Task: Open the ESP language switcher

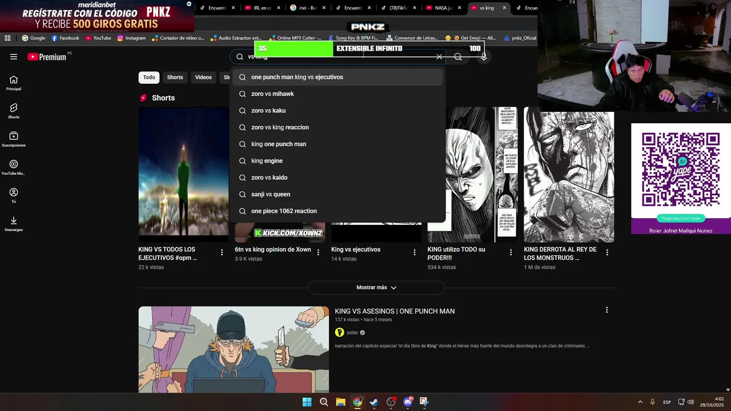Action: 667,402
